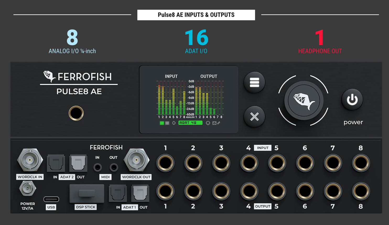Click analog output jack 4

point(249,191)
